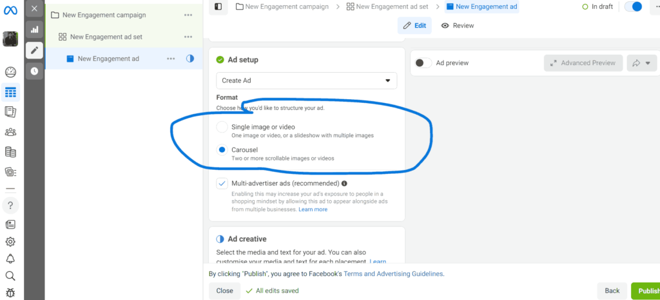
Task: Open the help question mark icon
Action: 10,206
